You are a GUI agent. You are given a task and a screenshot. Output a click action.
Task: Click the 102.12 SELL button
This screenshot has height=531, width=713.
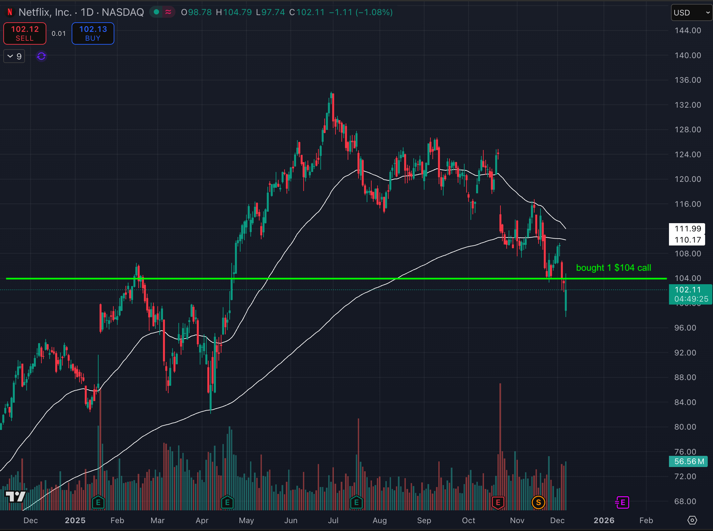[x=24, y=33]
